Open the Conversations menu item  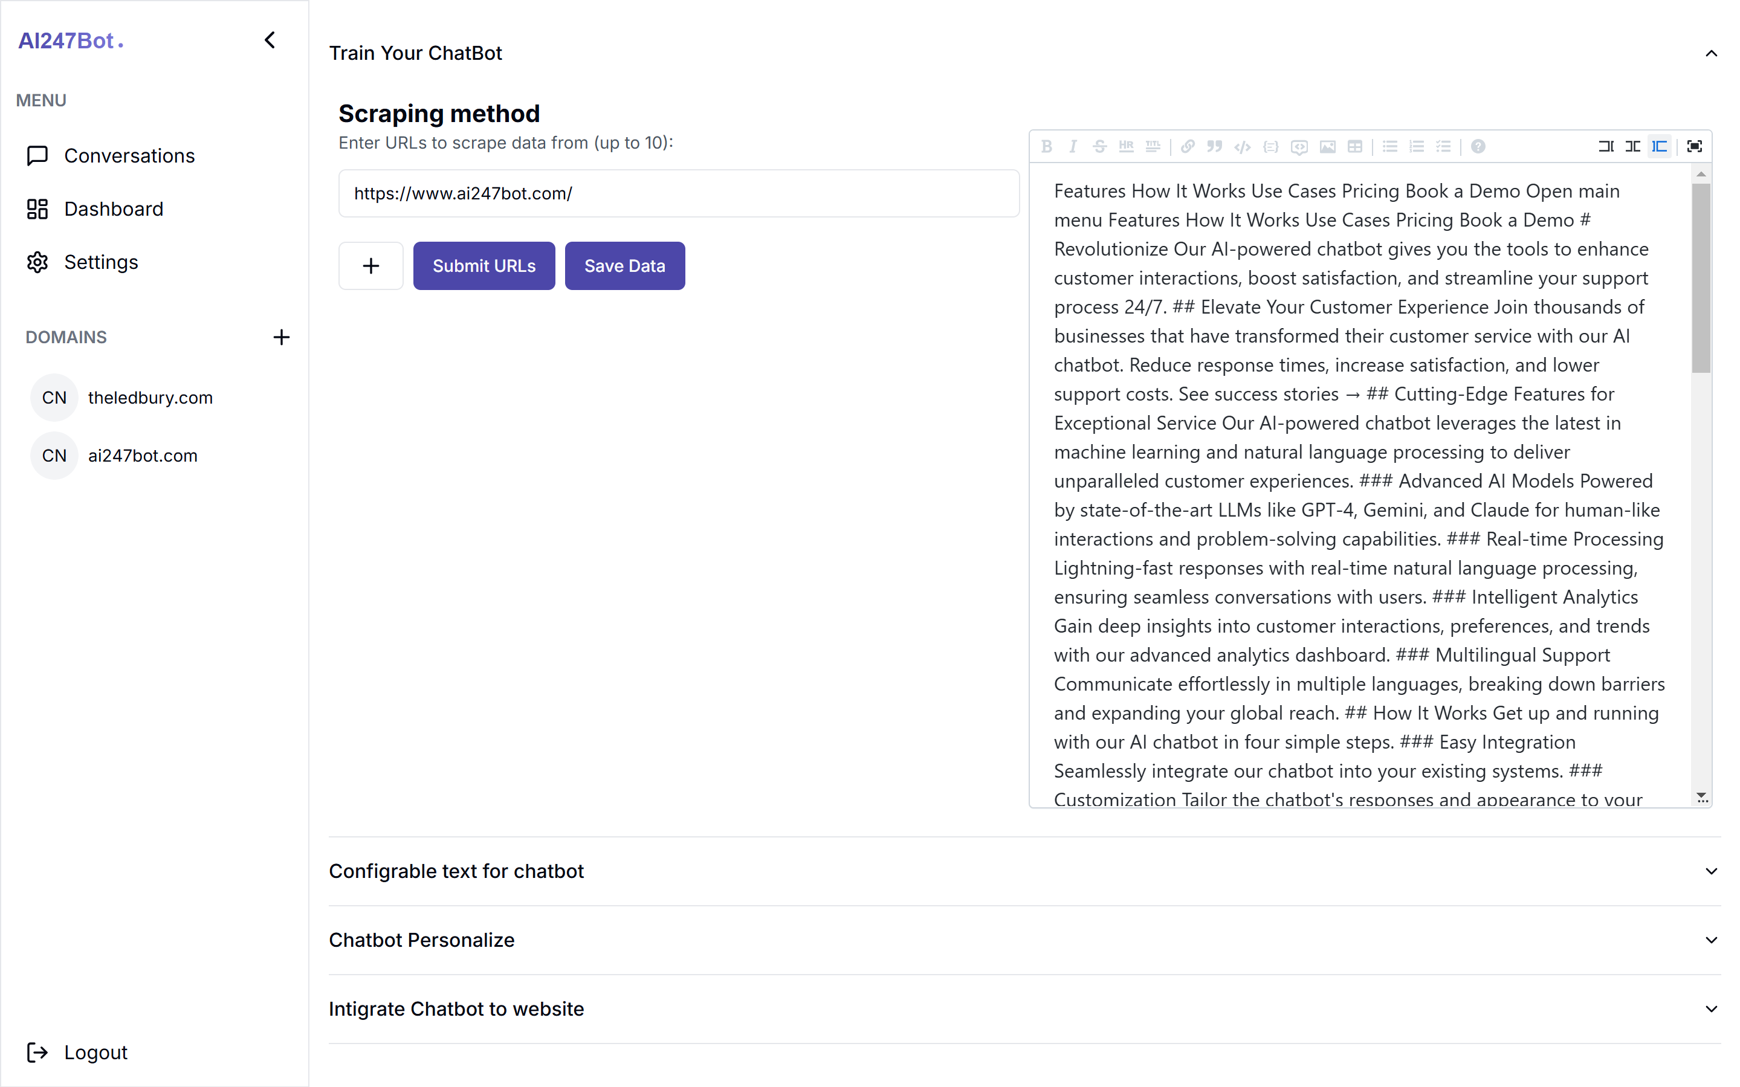(x=129, y=156)
